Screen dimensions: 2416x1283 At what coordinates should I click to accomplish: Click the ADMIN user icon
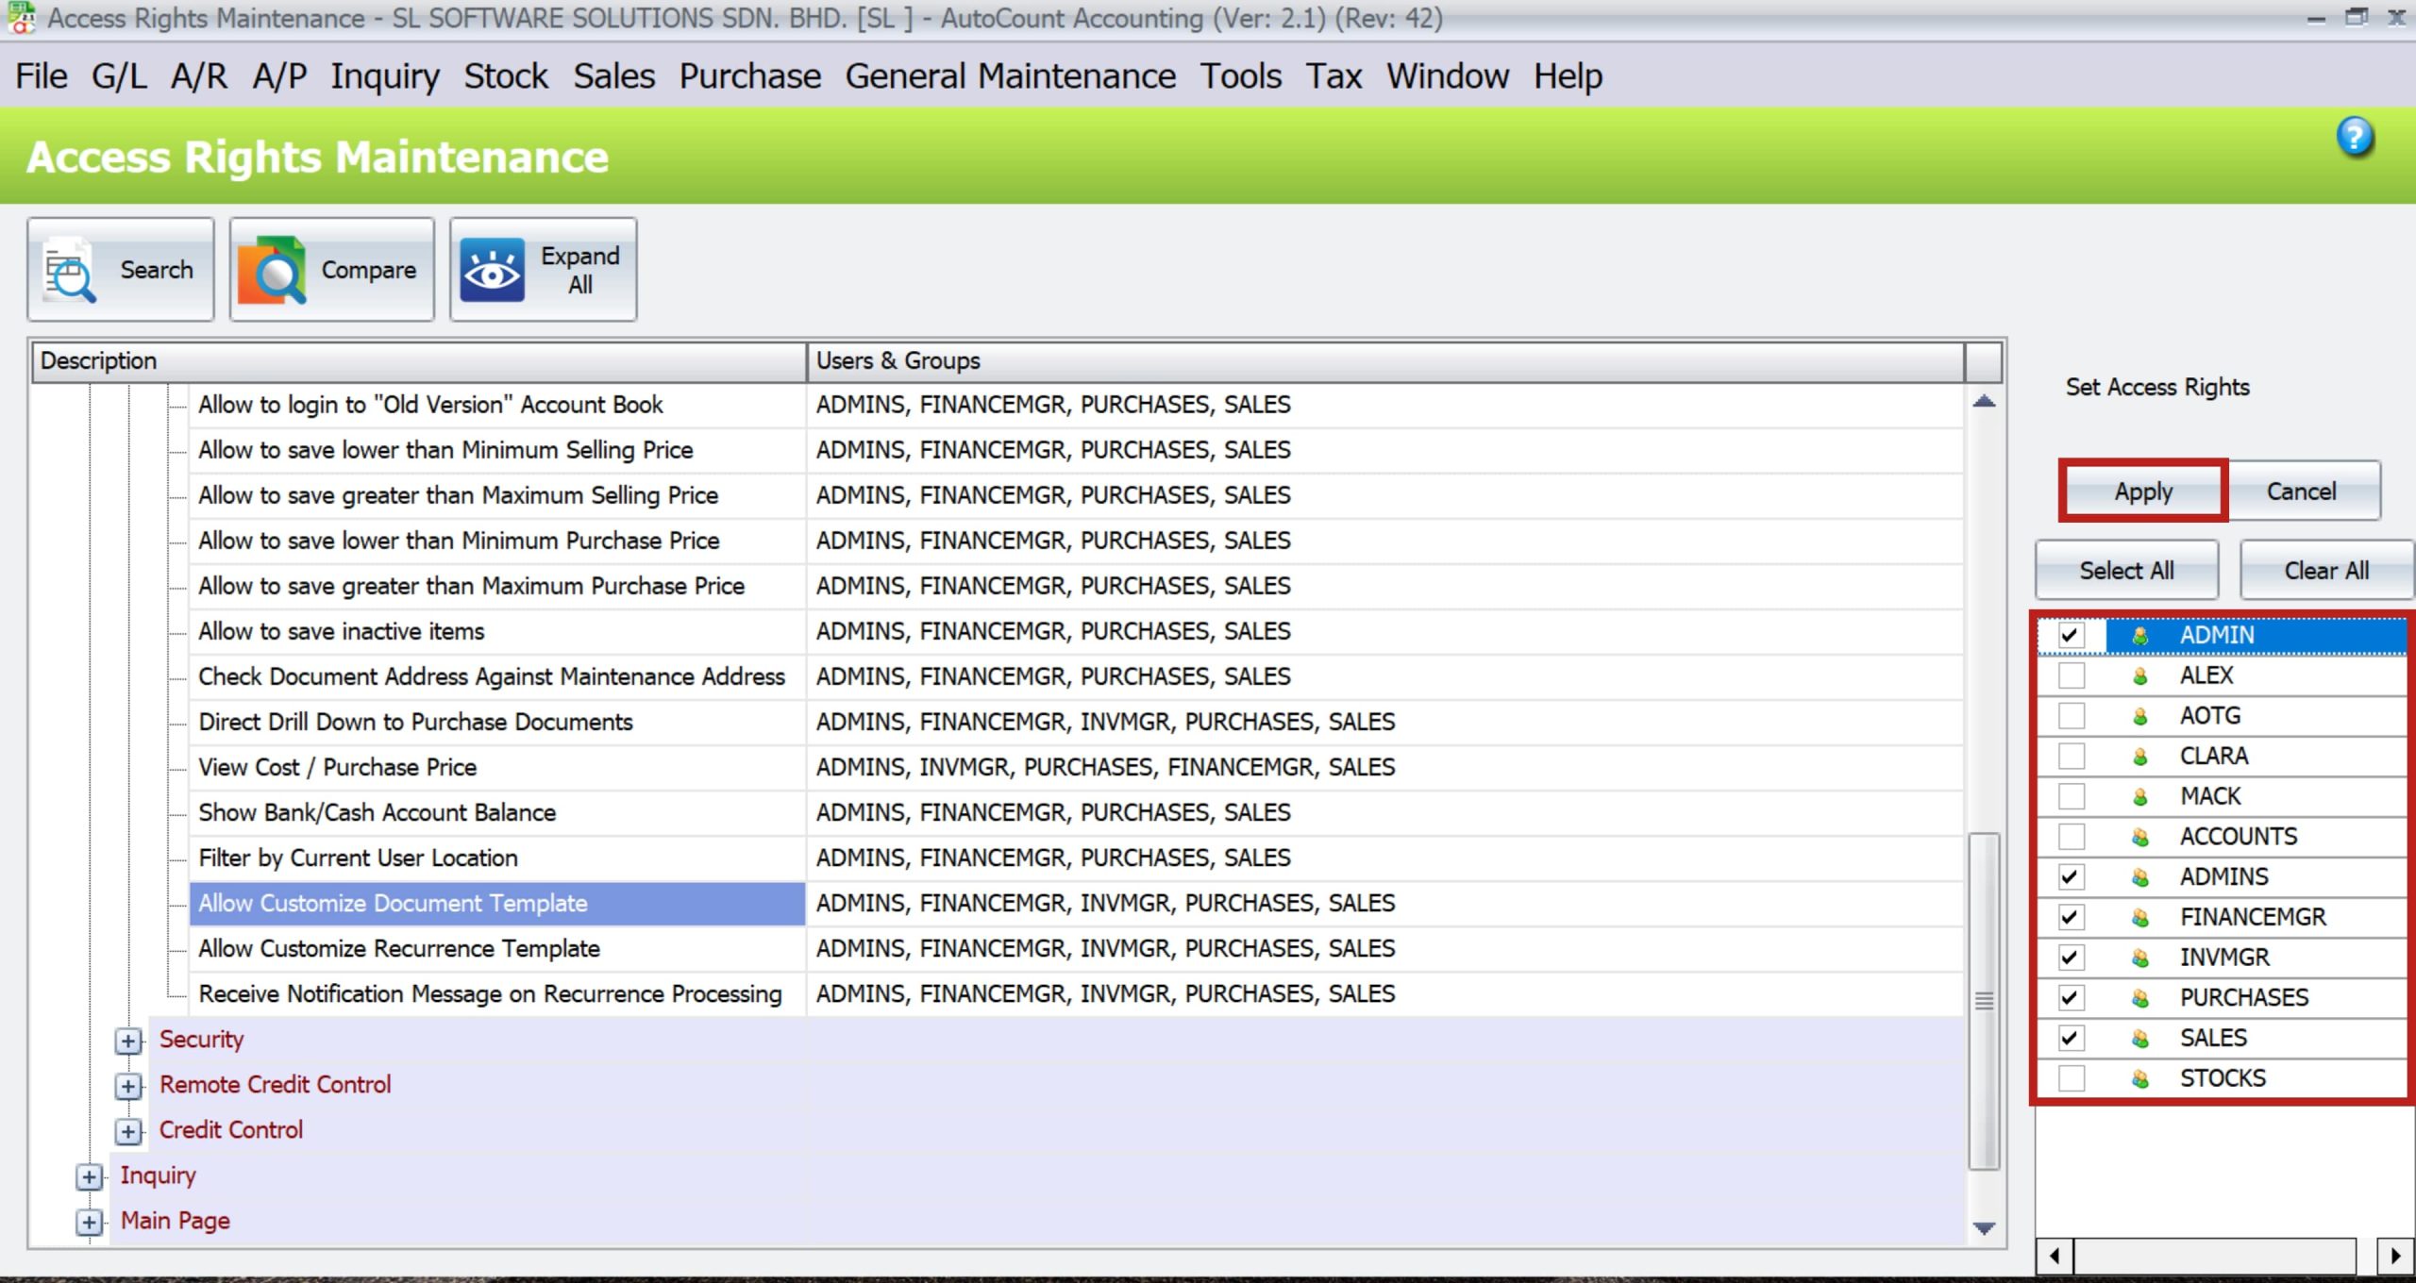2140,636
